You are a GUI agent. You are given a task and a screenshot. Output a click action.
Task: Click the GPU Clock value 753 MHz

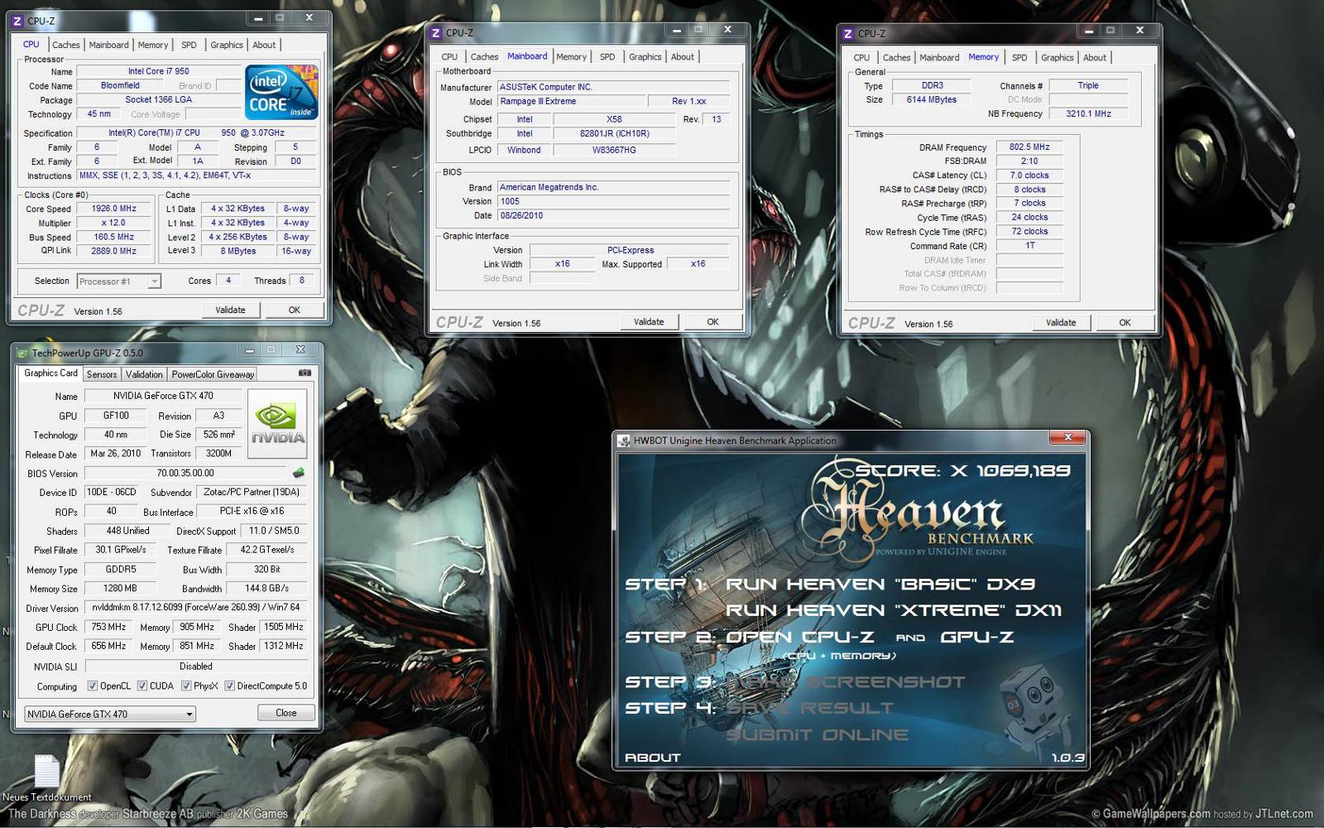coord(108,627)
